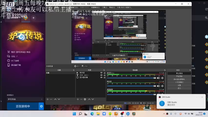Open the 论坛 forum link
The height and width of the screenshot is (117, 208).
pyautogui.click(x=12, y=56)
